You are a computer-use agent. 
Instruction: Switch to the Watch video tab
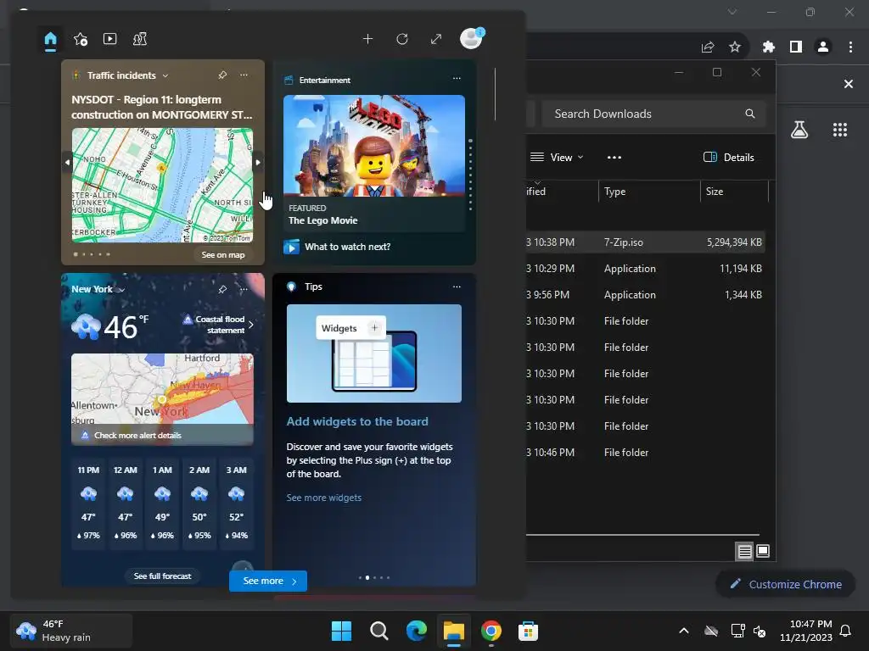click(109, 39)
